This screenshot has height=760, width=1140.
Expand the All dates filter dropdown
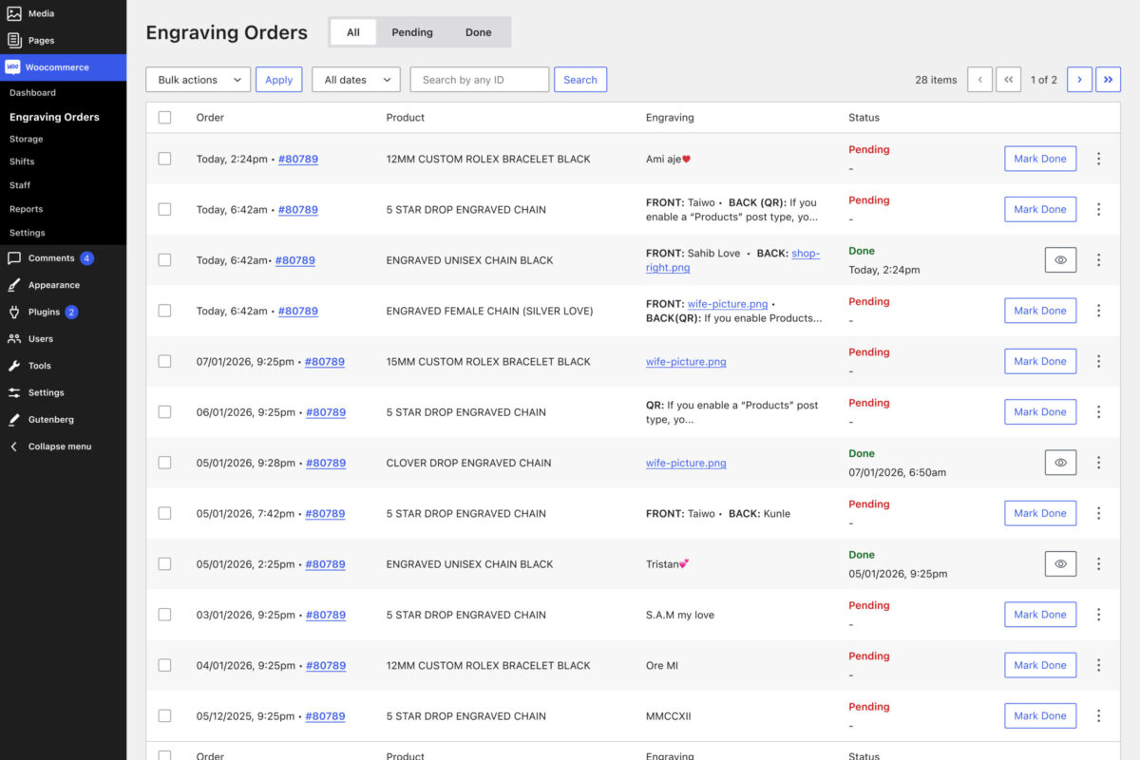click(x=355, y=80)
